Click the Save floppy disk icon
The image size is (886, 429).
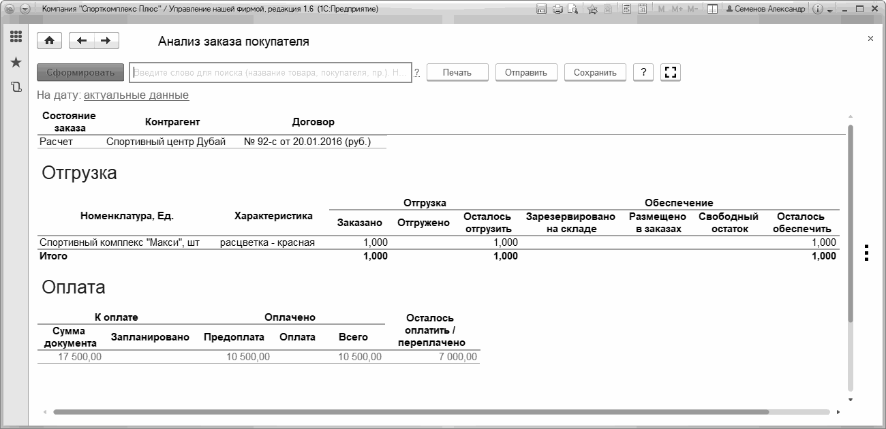point(542,10)
